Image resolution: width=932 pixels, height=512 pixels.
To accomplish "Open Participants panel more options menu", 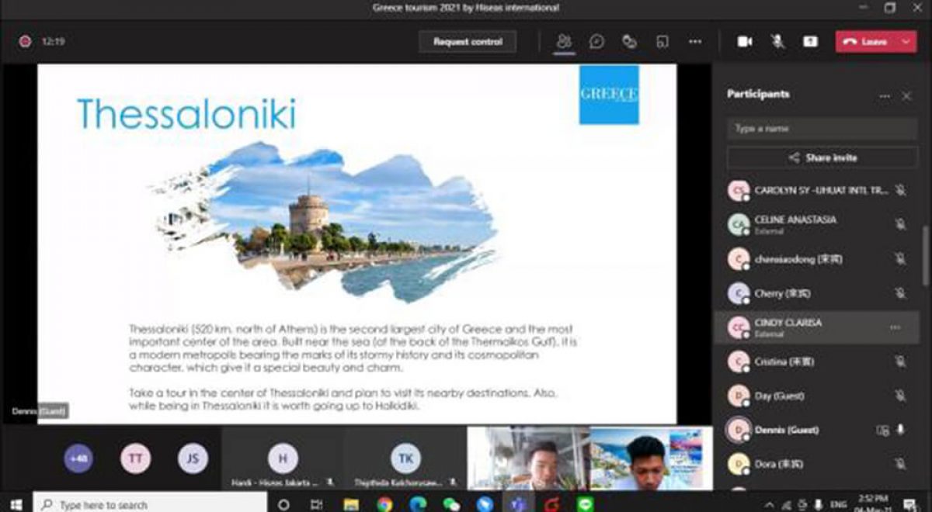I will click(884, 95).
